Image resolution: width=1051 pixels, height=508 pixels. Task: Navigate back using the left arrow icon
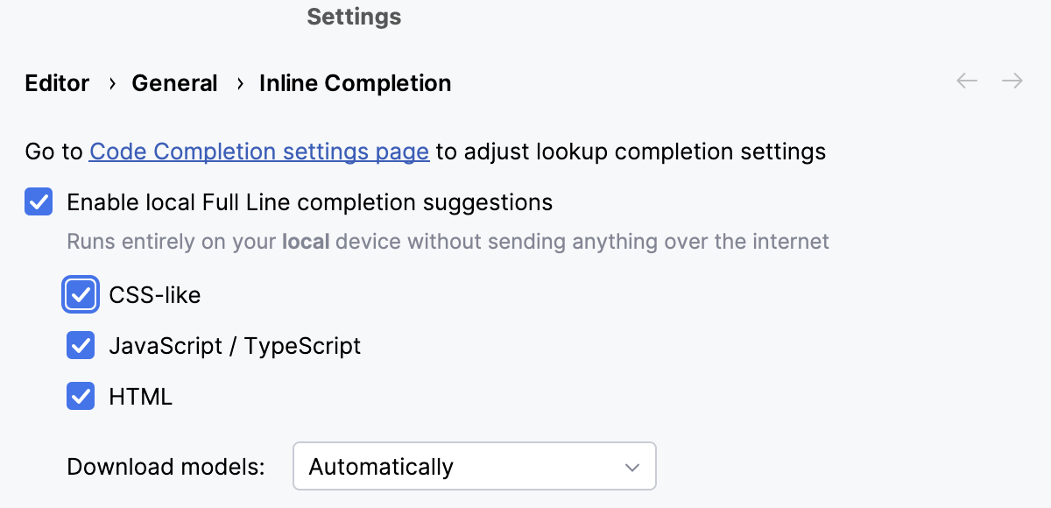click(966, 80)
